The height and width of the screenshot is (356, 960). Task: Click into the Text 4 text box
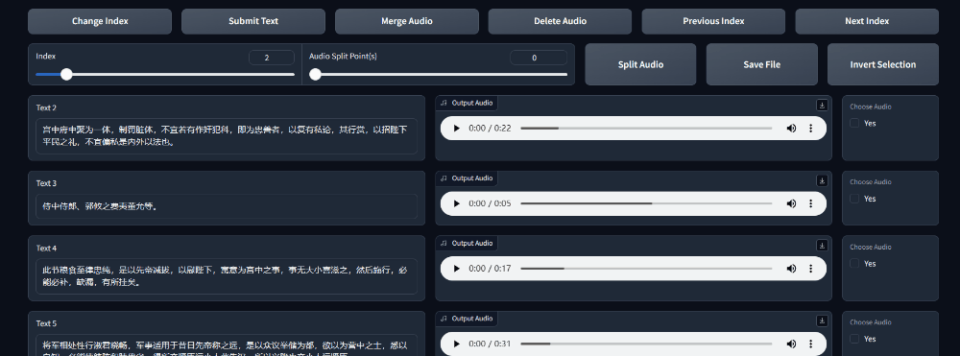(x=227, y=275)
